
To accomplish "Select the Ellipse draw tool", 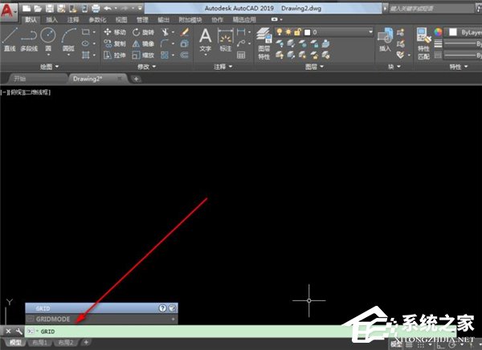I will coord(85,43).
